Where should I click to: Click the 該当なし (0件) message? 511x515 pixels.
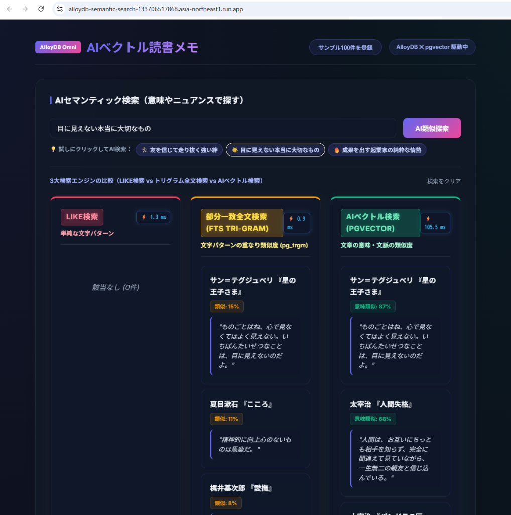[x=115, y=287]
